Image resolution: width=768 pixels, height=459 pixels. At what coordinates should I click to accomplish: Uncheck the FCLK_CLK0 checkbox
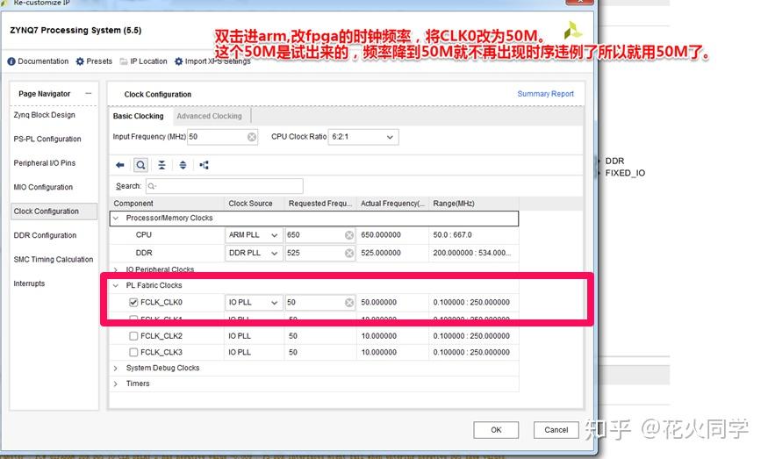pos(133,302)
